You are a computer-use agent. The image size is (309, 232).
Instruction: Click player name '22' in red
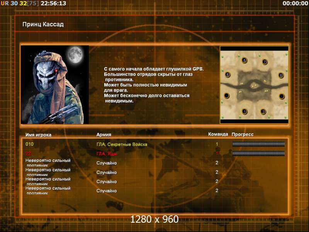coord(28,153)
